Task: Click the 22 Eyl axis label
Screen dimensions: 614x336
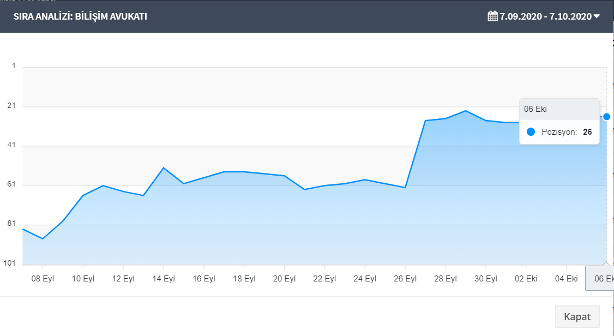Action: click(324, 279)
